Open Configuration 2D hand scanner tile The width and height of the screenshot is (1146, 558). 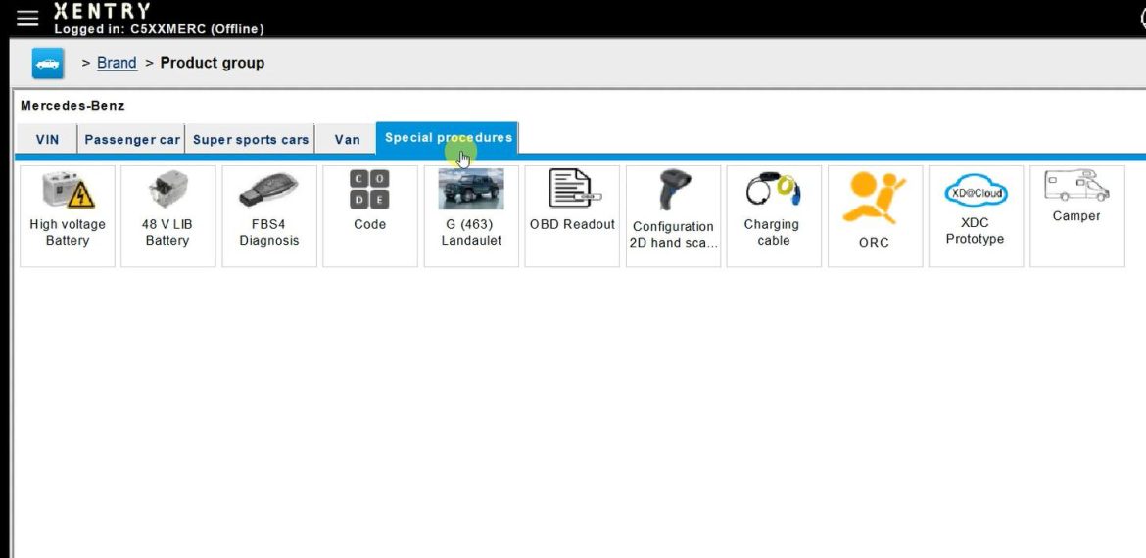[673, 215]
